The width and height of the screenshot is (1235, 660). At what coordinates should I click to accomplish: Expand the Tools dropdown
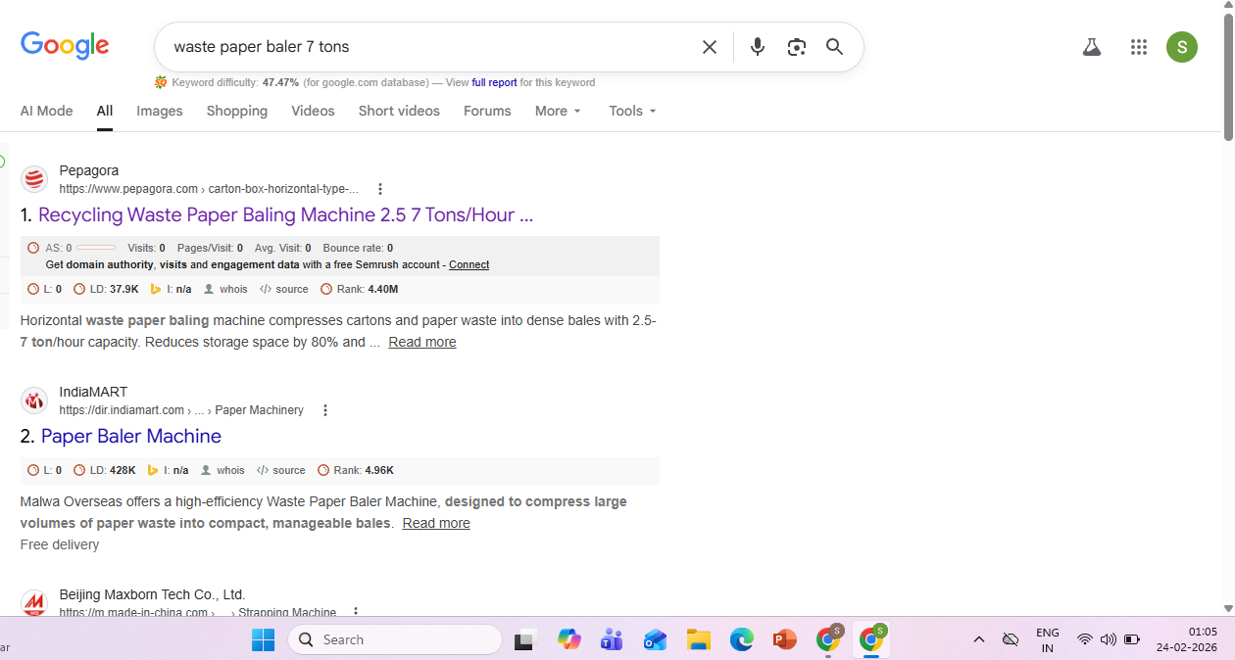tap(632, 111)
